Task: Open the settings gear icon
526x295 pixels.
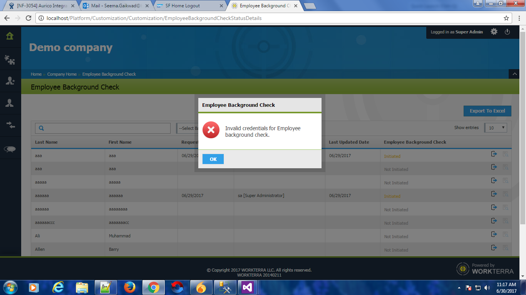Action: 494,32
